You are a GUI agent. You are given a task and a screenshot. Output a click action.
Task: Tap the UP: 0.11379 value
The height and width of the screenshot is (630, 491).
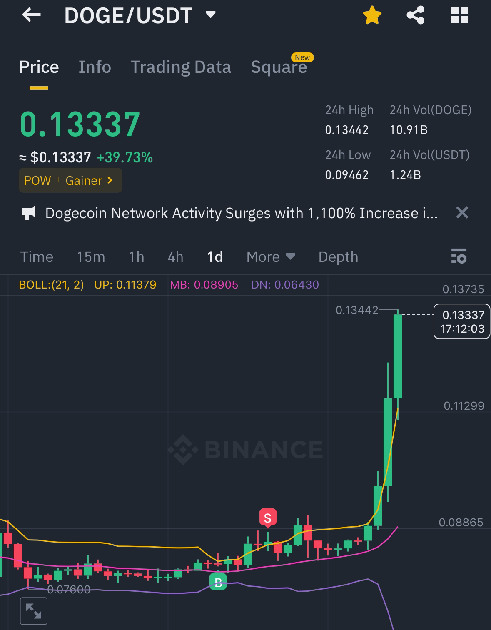(x=125, y=285)
